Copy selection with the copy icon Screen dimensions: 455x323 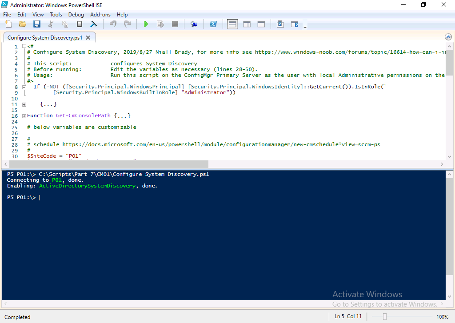pos(65,24)
